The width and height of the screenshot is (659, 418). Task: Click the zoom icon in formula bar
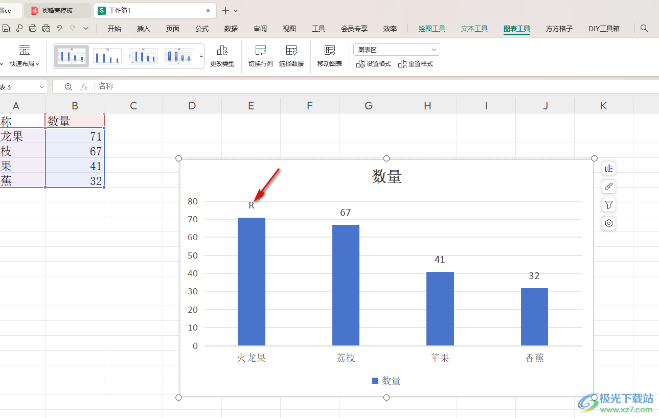coord(69,87)
